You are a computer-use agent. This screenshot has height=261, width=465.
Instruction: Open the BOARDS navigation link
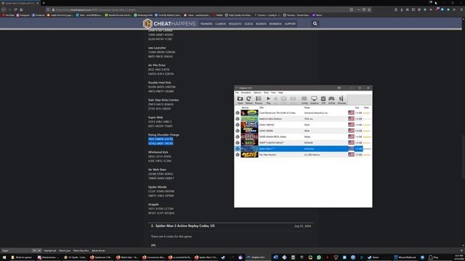tap(261, 24)
